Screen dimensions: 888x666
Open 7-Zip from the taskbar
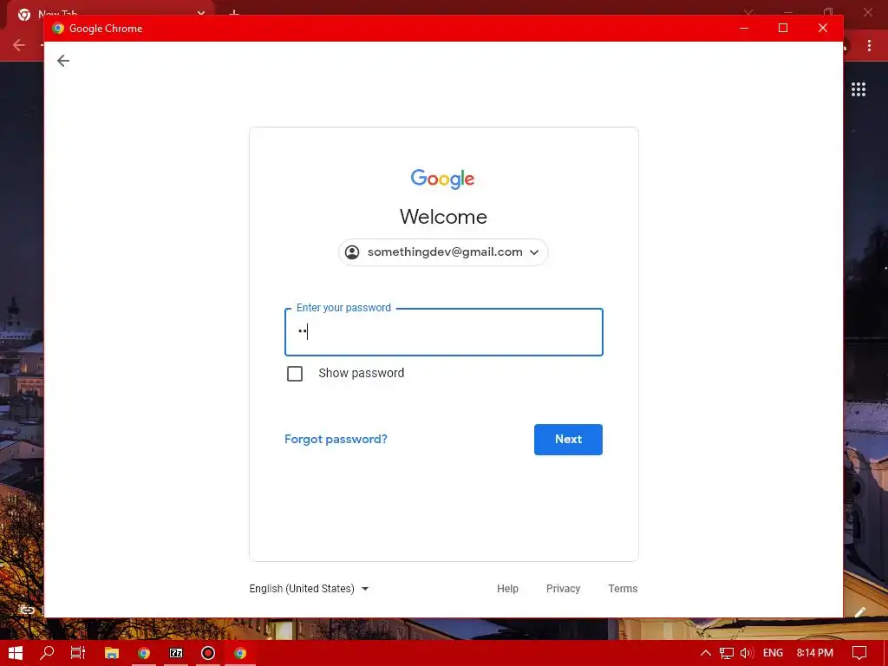tap(176, 653)
